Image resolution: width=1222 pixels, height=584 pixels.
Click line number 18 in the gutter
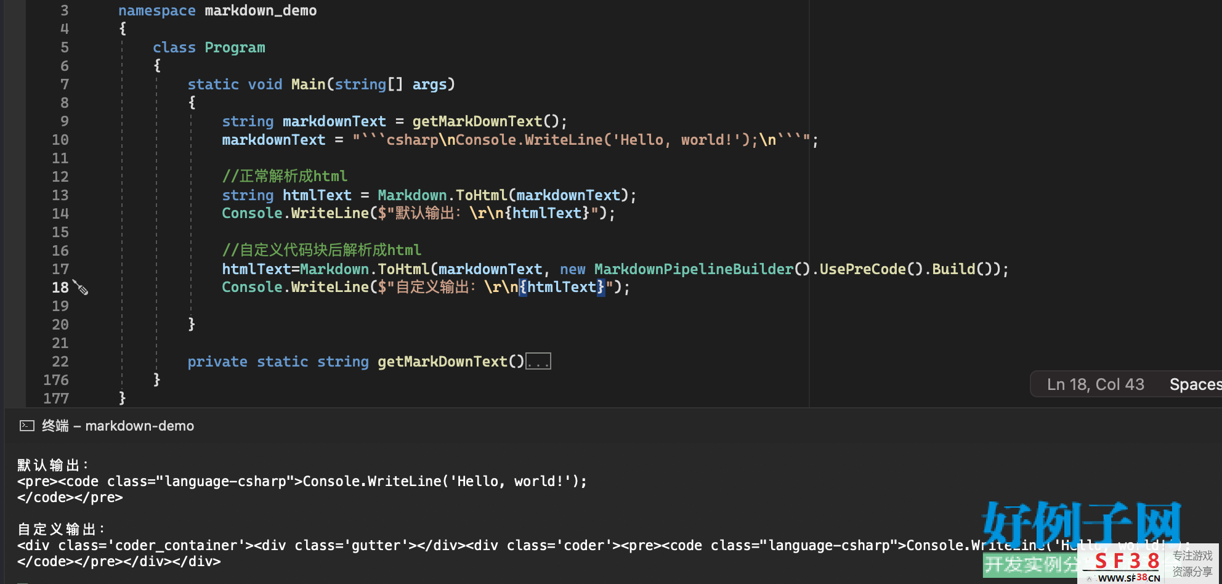60,288
